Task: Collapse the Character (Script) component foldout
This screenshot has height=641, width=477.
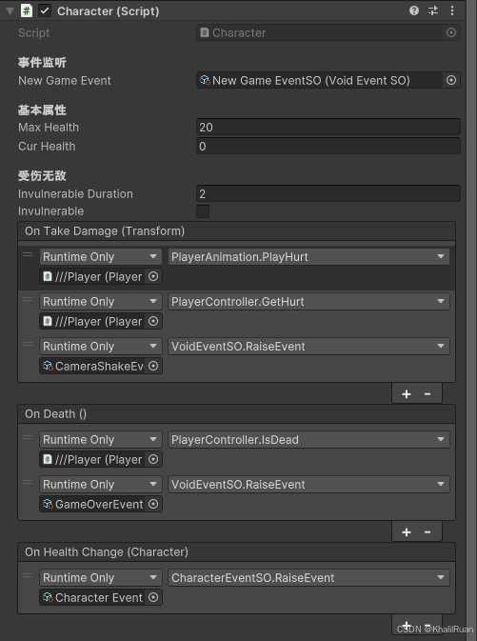Action: pos(10,11)
